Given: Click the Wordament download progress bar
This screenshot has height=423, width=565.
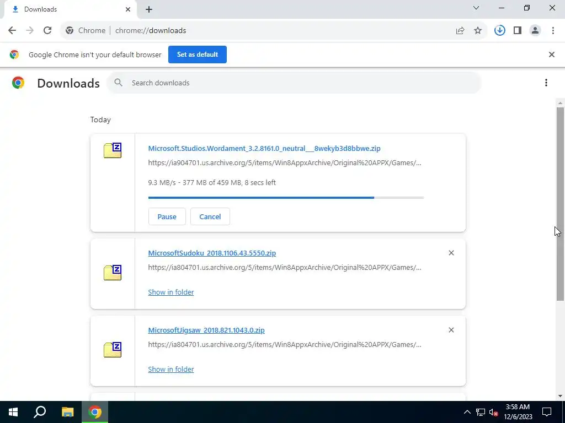Looking at the screenshot, I should 286,198.
